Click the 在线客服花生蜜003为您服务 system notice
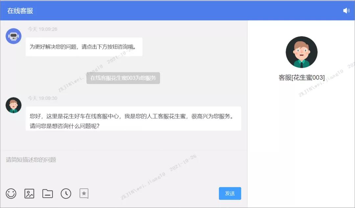Screen dimensions: 355x208 coord(123,78)
